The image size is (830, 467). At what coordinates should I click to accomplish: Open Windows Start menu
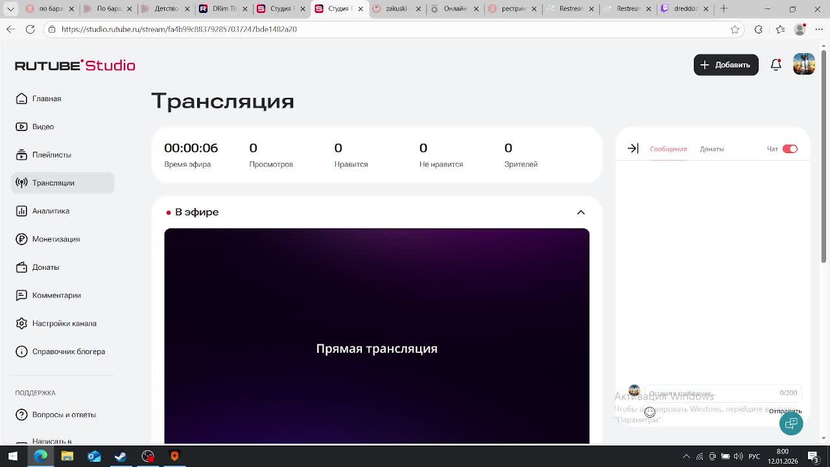(12, 456)
